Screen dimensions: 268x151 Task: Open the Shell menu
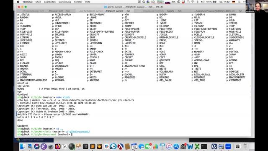click(x=38, y=2)
